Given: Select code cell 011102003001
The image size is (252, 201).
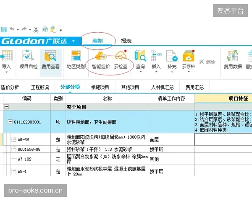Looking at the screenshot, I should (27, 122).
